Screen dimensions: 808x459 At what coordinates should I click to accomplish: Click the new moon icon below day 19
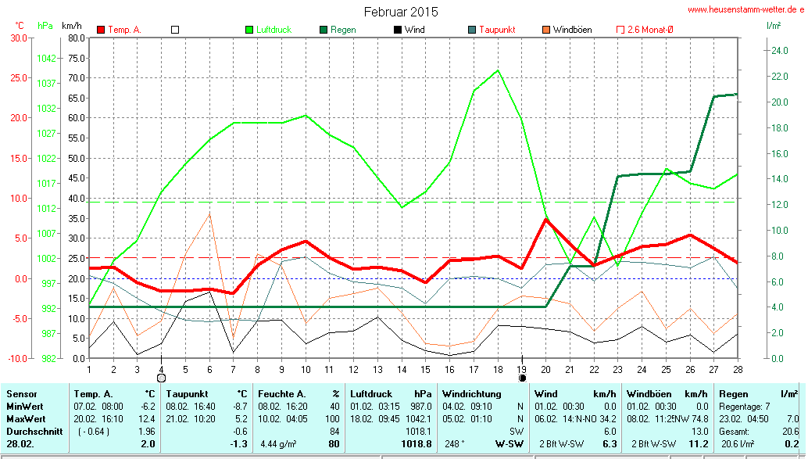coord(522,378)
